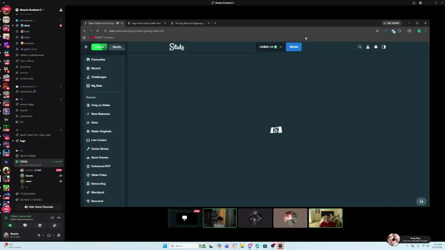Show hidden system tray icons

click(407, 246)
